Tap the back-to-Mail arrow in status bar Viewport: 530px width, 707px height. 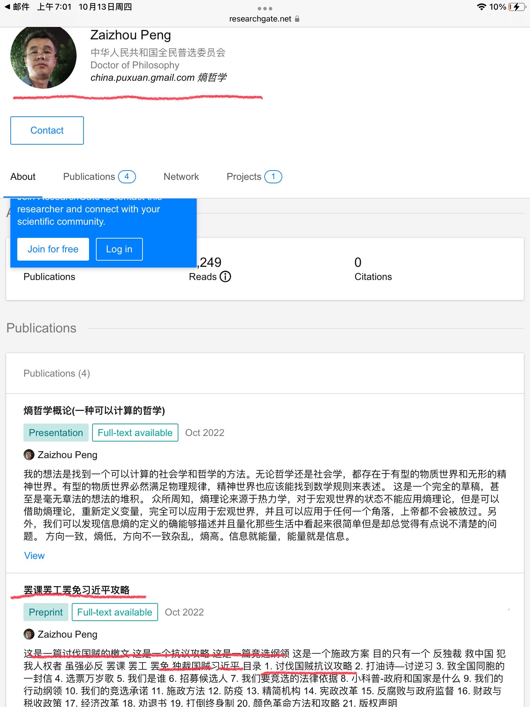click(7, 7)
